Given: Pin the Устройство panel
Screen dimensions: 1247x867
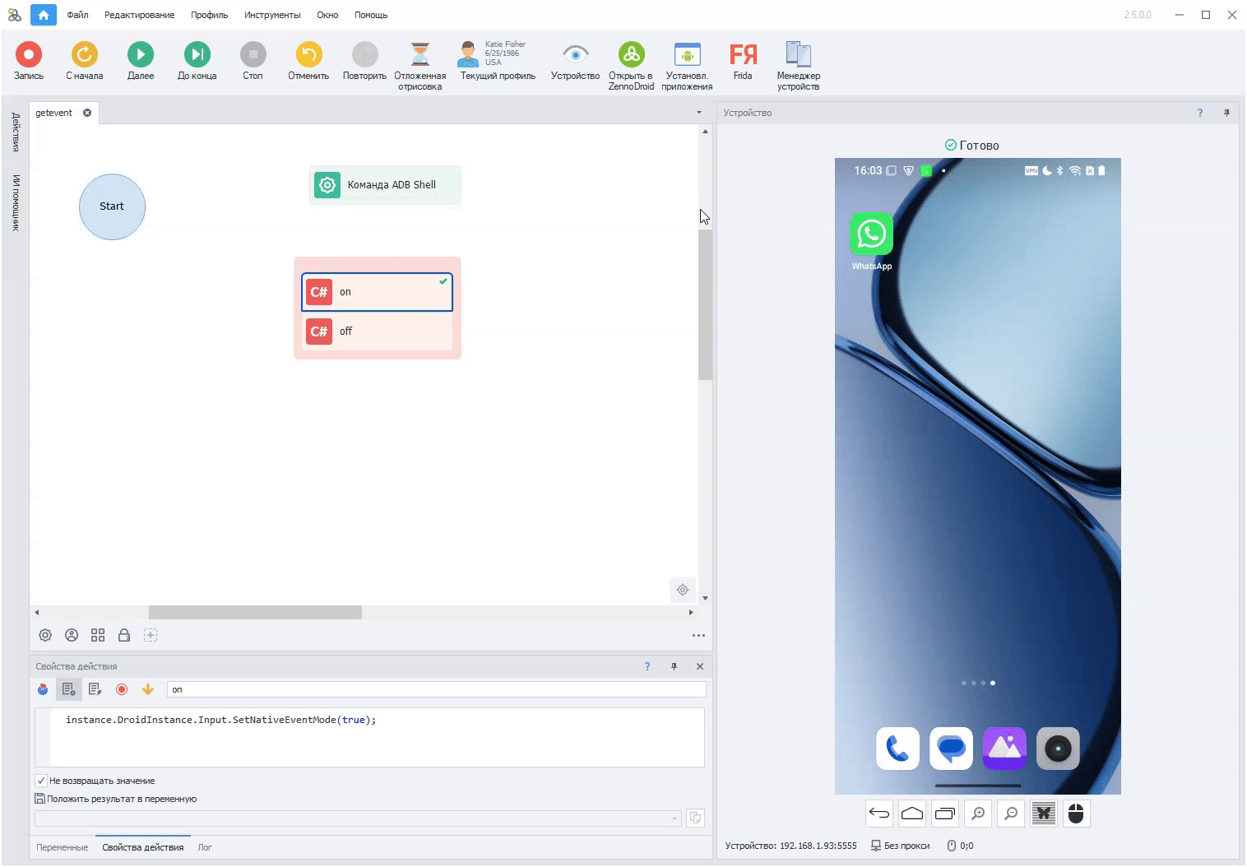Looking at the screenshot, I should [1226, 113].
